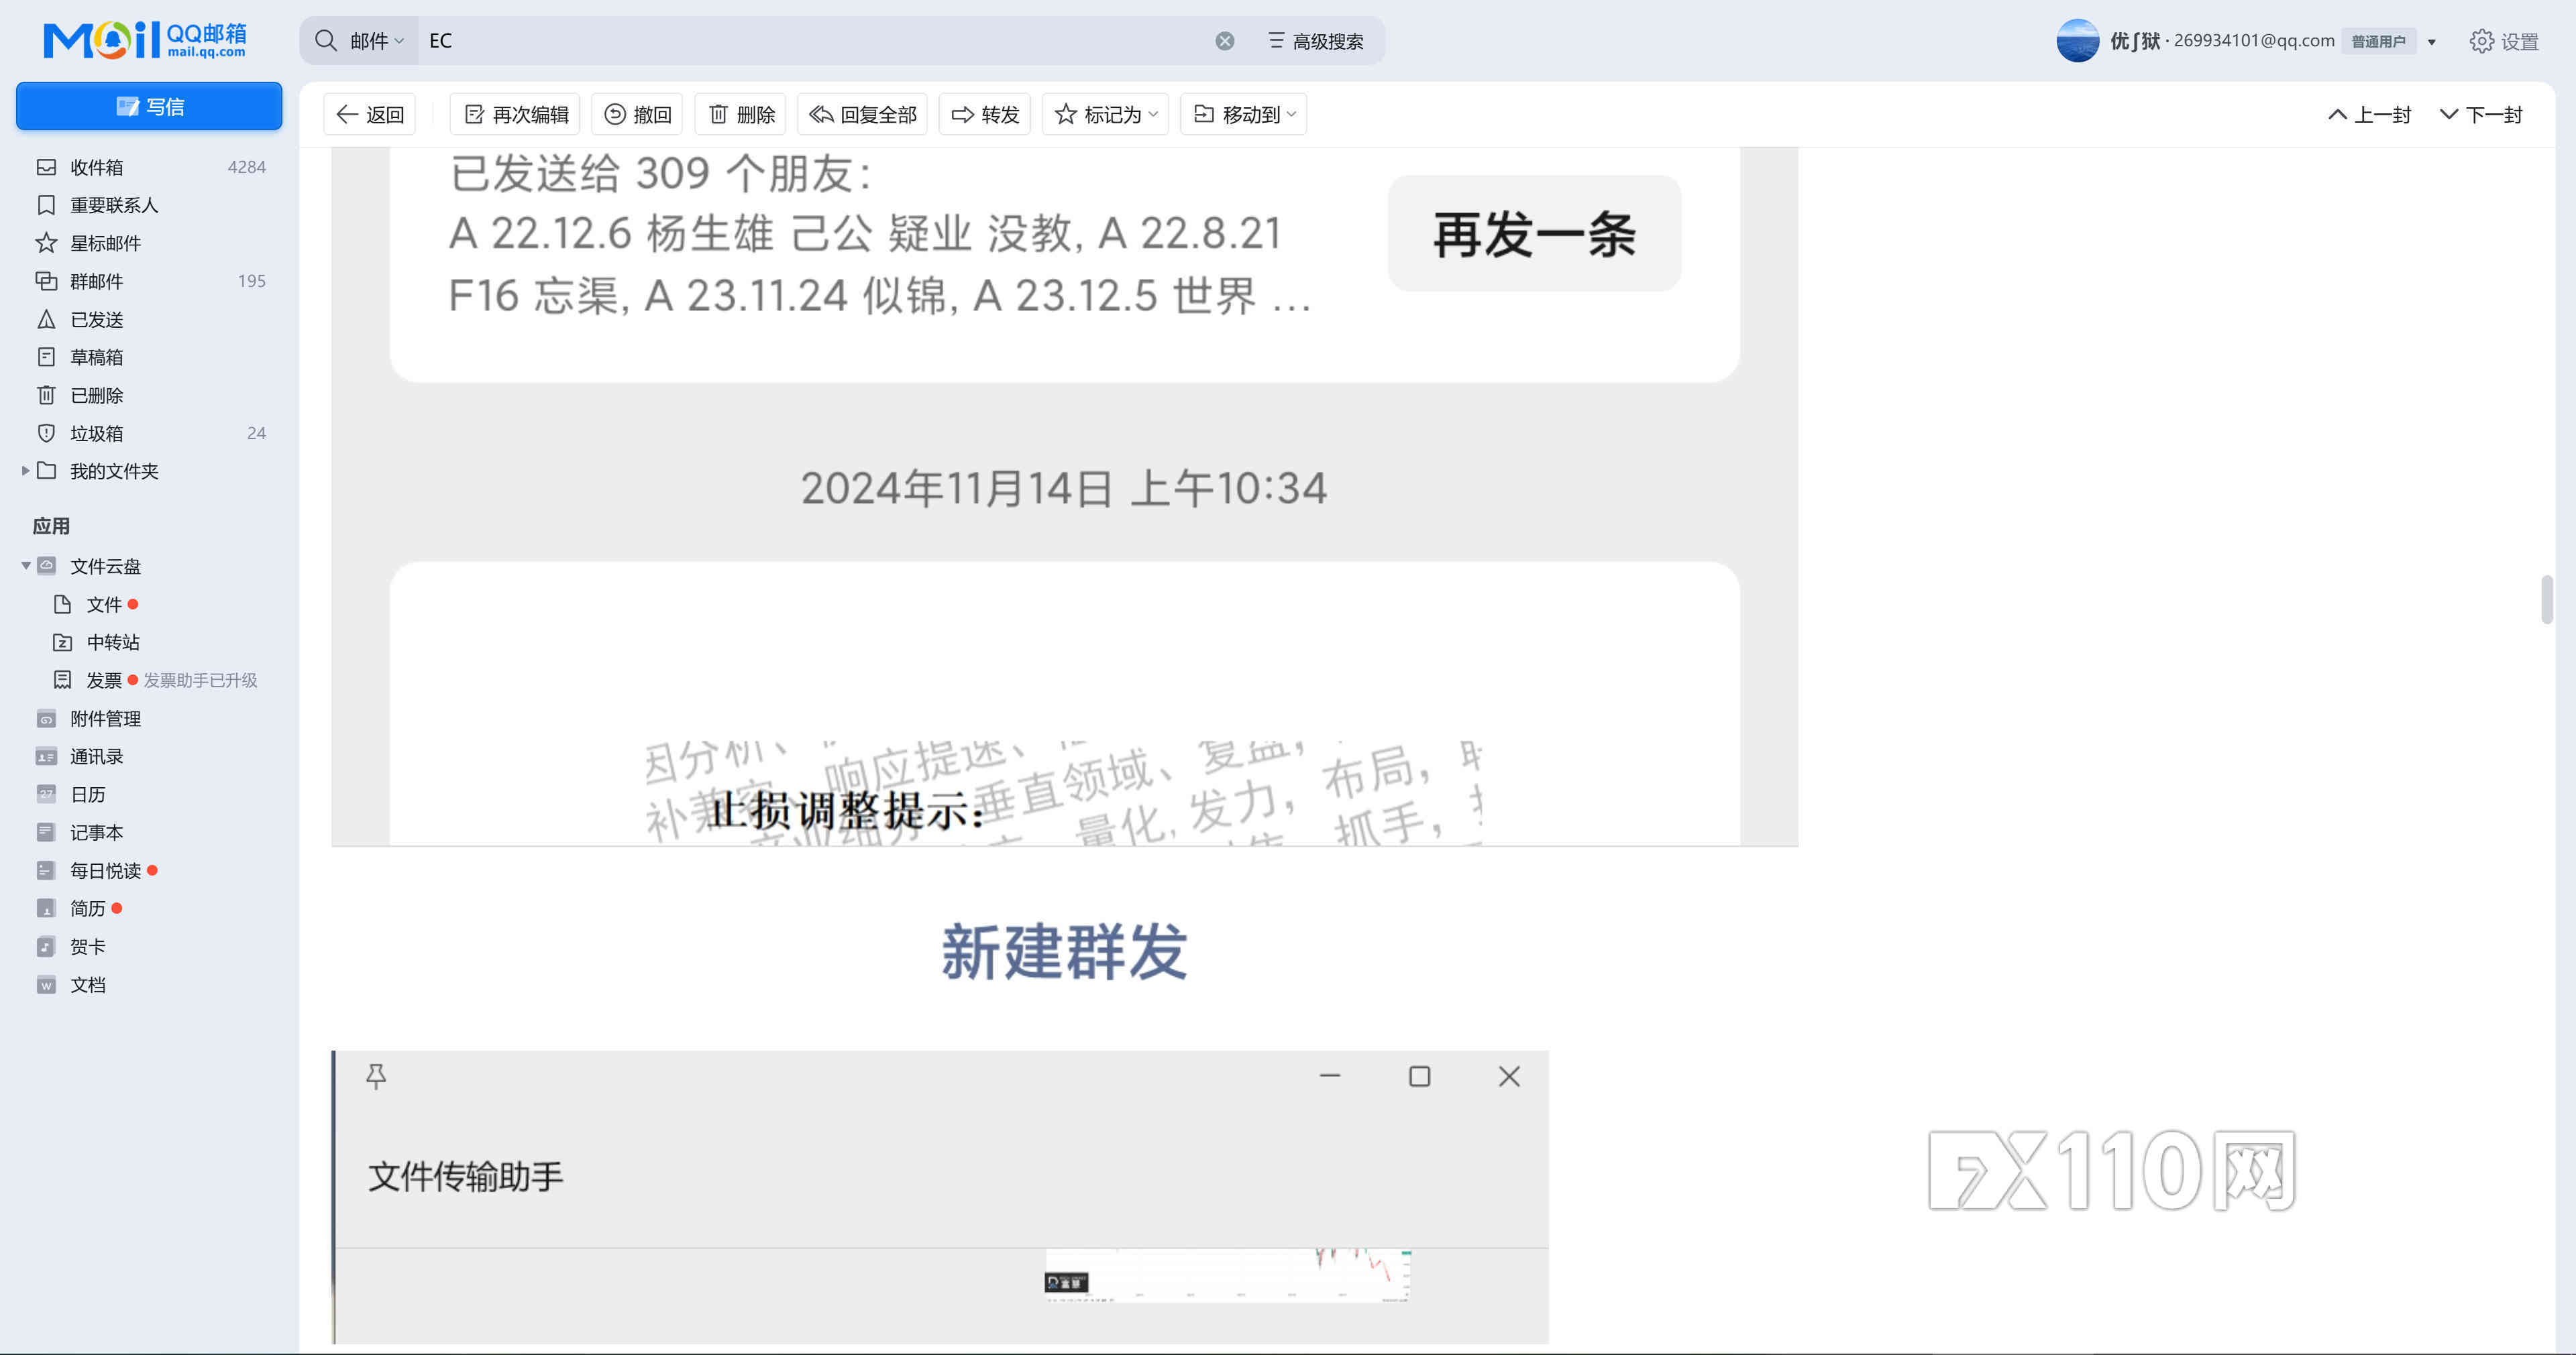Click the group mail count 195

[252, 281]
